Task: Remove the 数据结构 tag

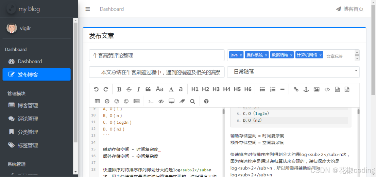Action: pos(291,55)
